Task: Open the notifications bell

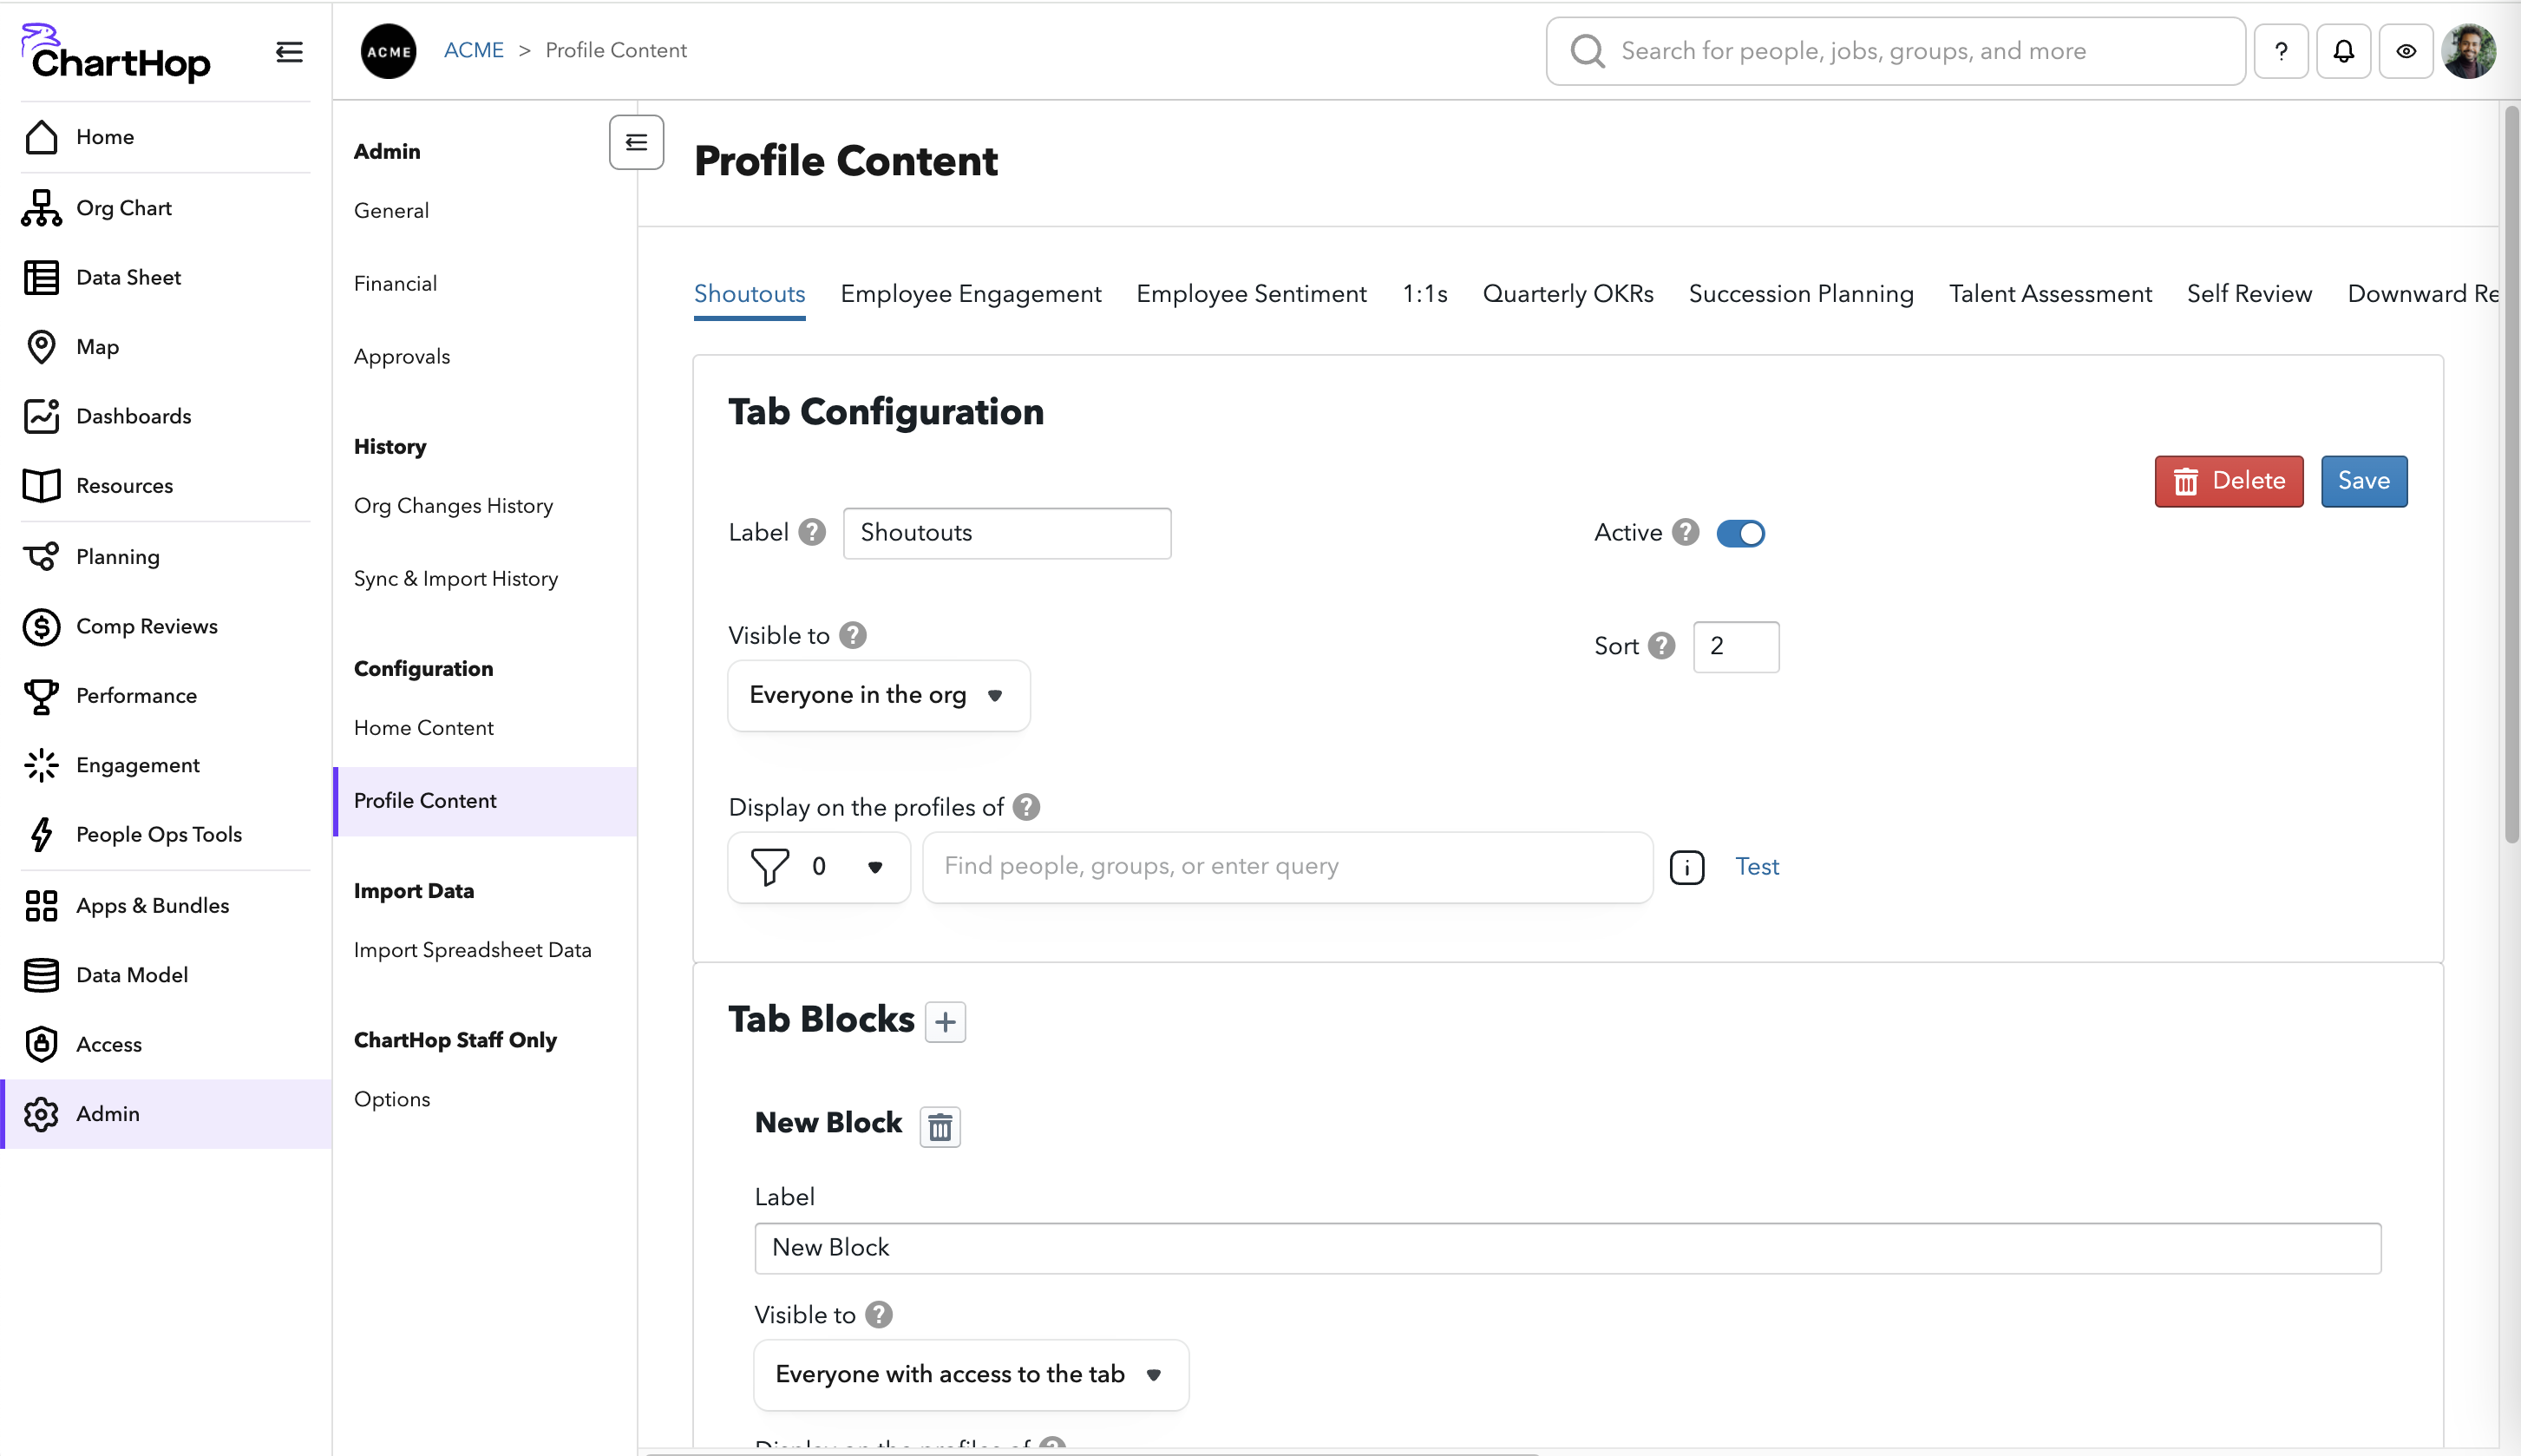Action: tap(2343, 50)
